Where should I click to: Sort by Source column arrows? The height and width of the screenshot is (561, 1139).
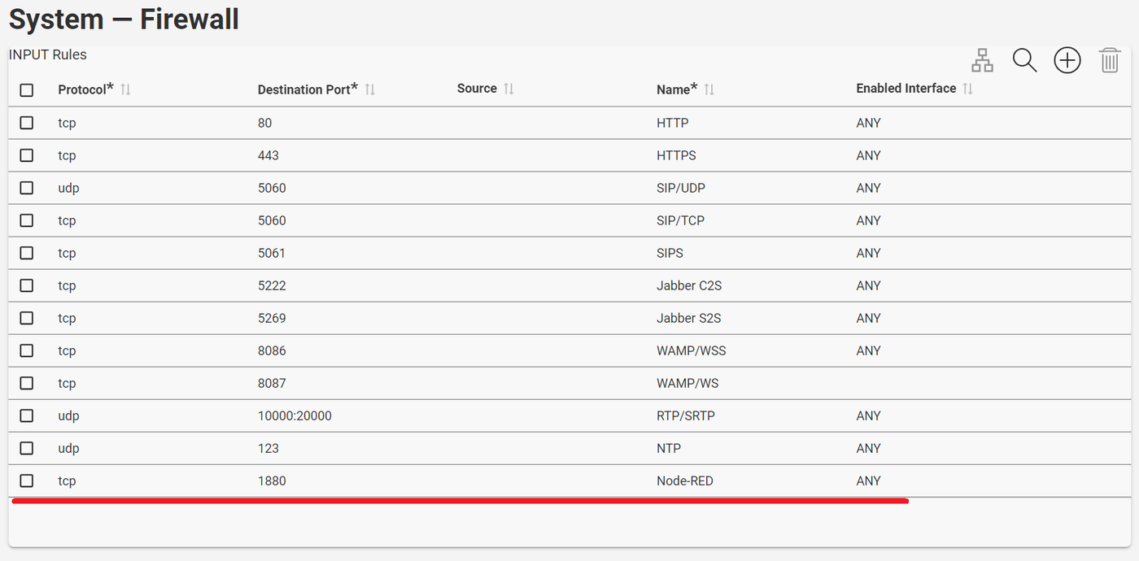point(508,89)
